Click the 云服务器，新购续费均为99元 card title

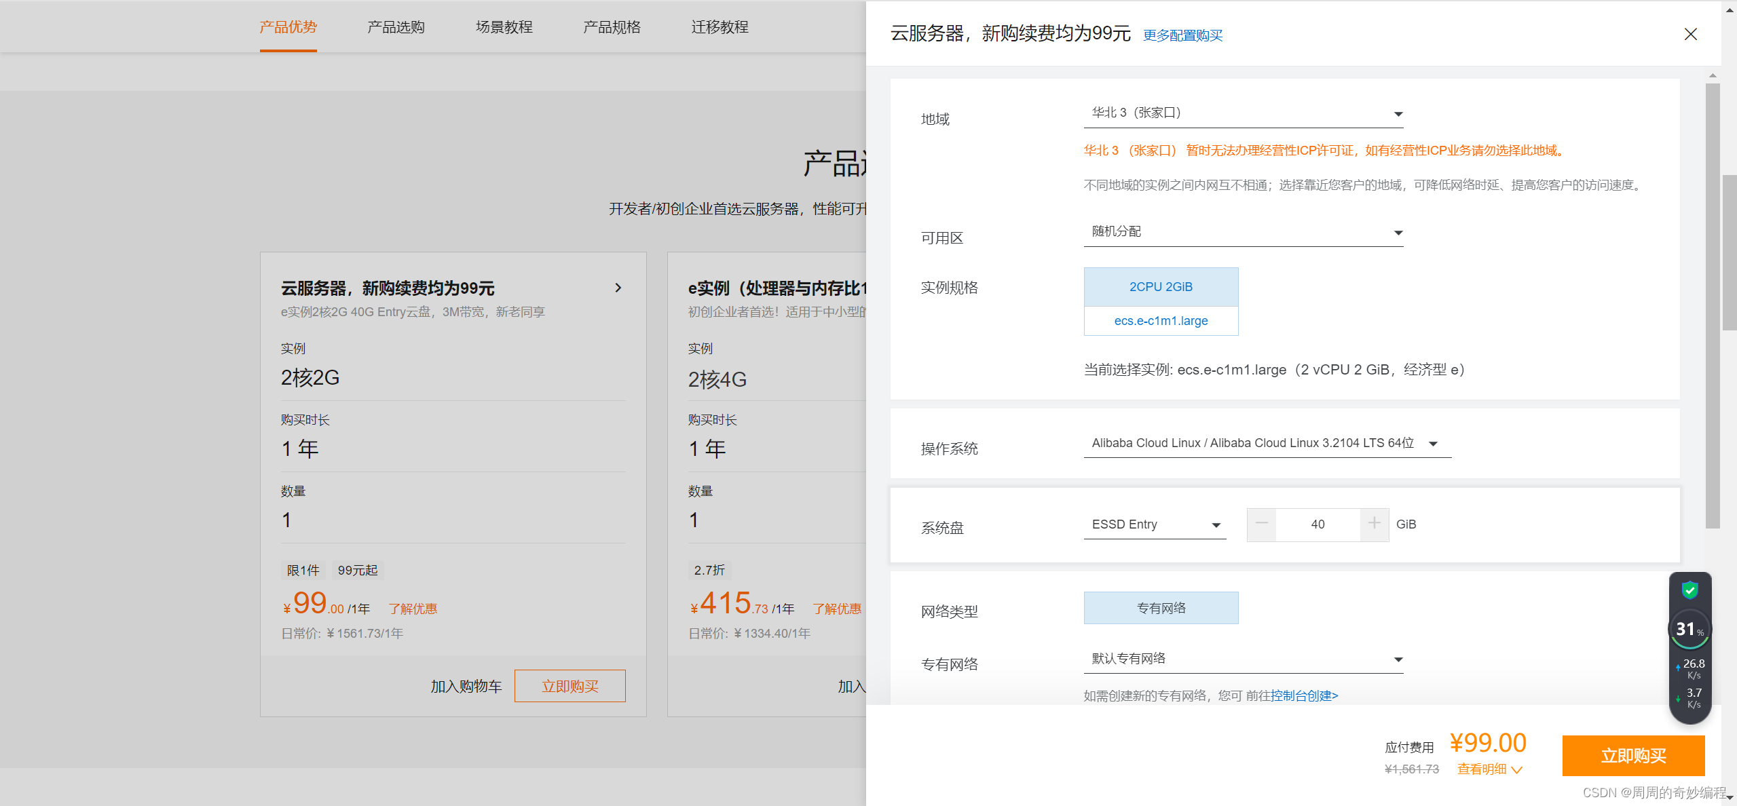pos(388,288)
